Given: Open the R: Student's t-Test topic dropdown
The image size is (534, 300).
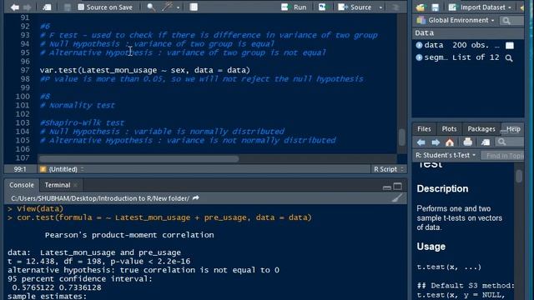Looking at the screenshot, I should (x=445, y=156).
